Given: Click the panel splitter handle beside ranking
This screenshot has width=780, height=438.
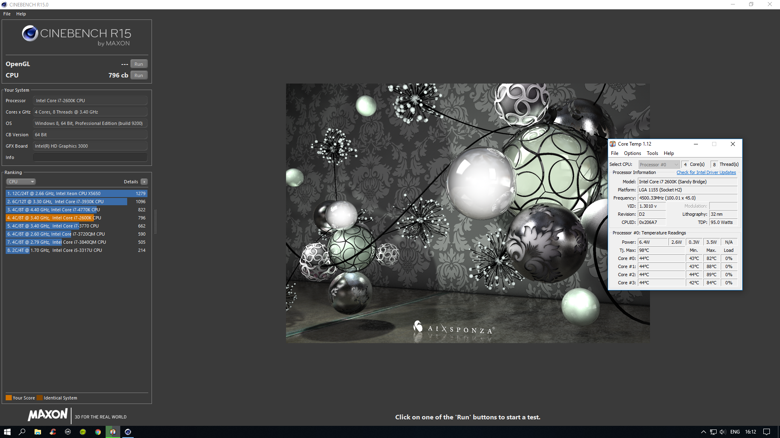Looking at the screenshot, I should pyautogui.click(x=155, y=221).
